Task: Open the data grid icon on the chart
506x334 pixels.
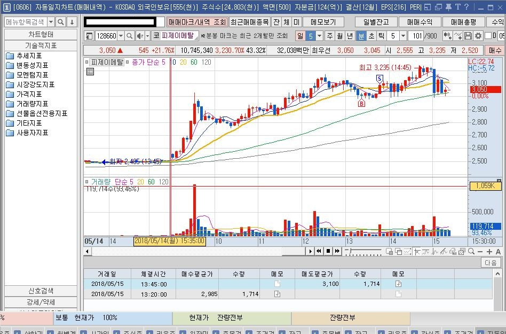Action: (x=90, y=72)
